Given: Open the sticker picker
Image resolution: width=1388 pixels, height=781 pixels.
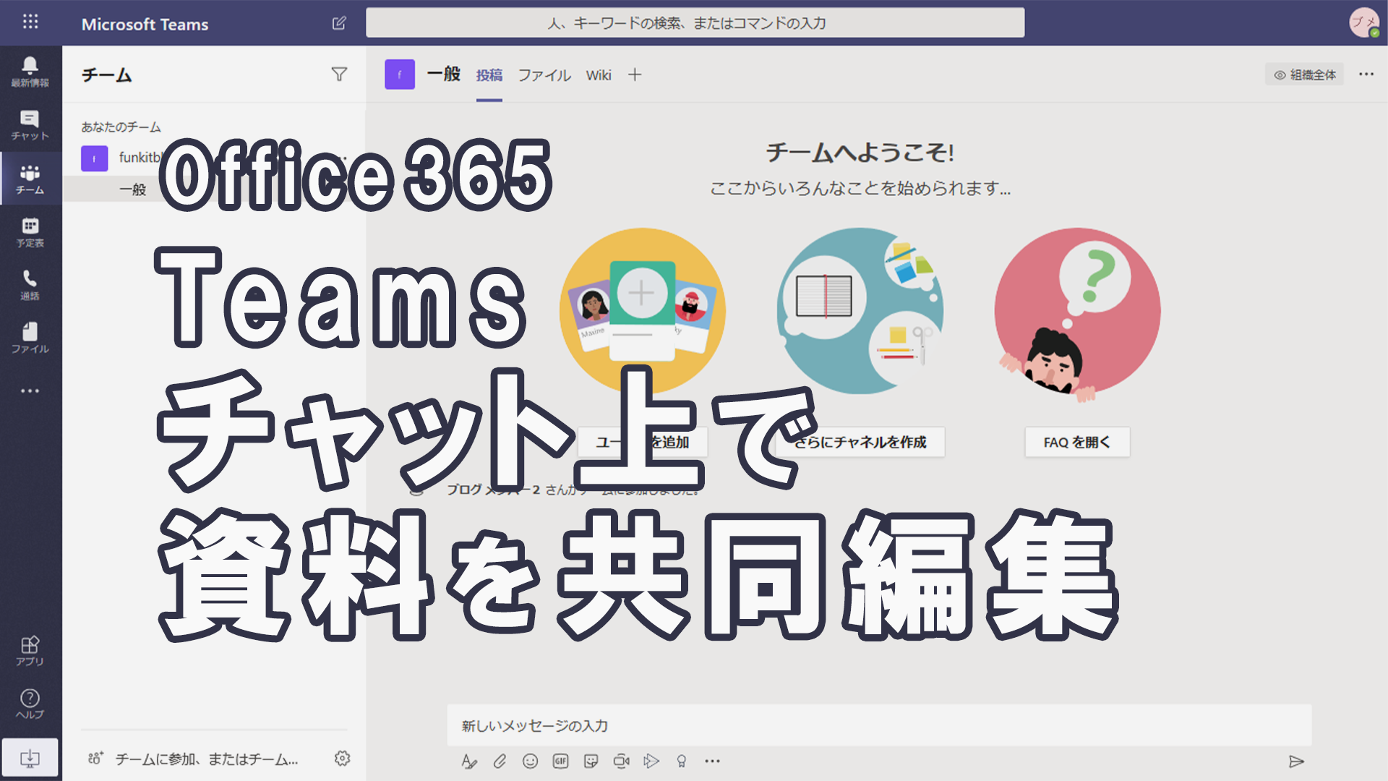Looking at the screenshot, I should [591, 761].
